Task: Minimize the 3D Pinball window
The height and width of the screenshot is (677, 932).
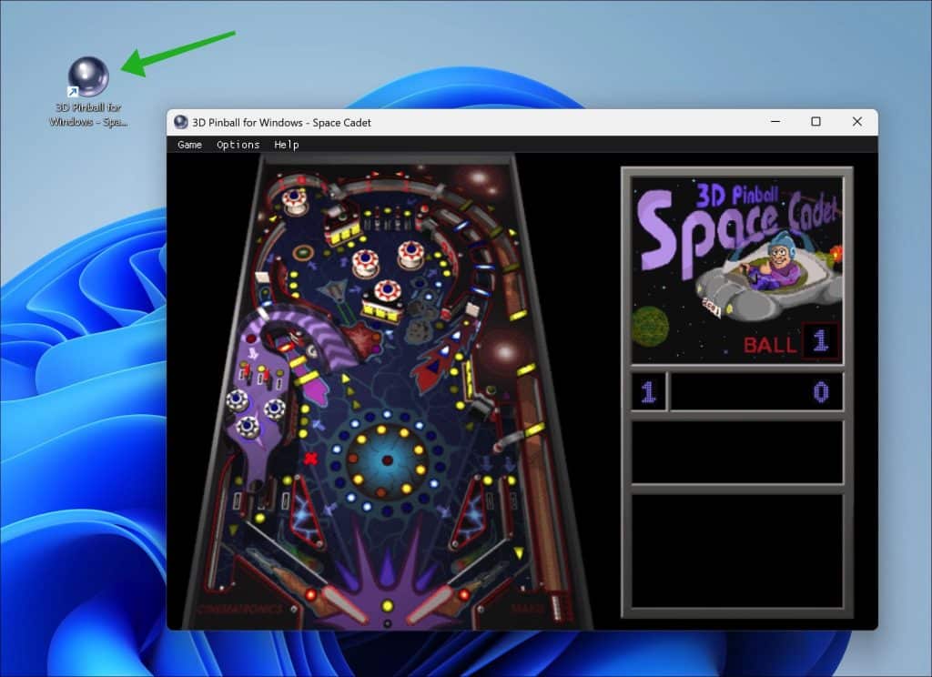Action: (x=775, y=121)
